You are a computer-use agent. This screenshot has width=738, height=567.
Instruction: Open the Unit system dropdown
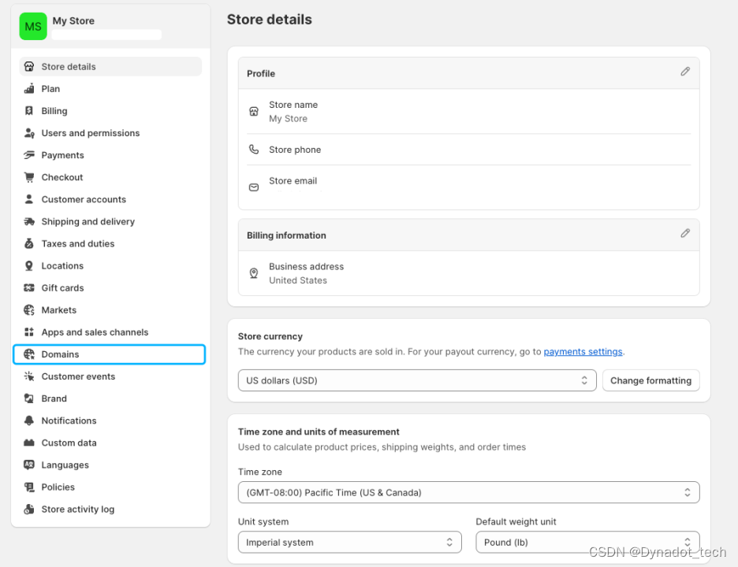[x=350, y=542]
